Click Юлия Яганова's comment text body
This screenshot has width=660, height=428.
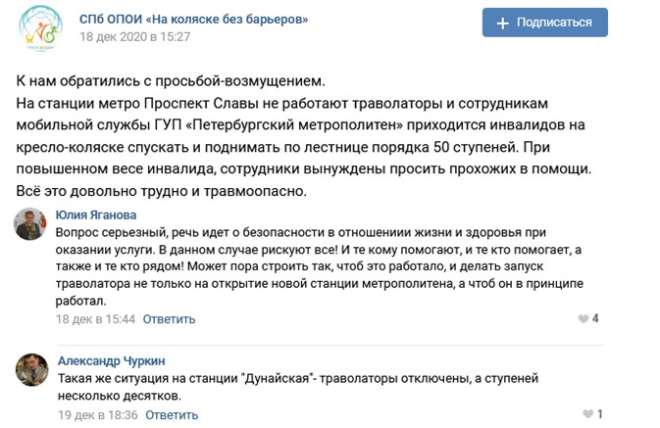(x=319, y=266)
